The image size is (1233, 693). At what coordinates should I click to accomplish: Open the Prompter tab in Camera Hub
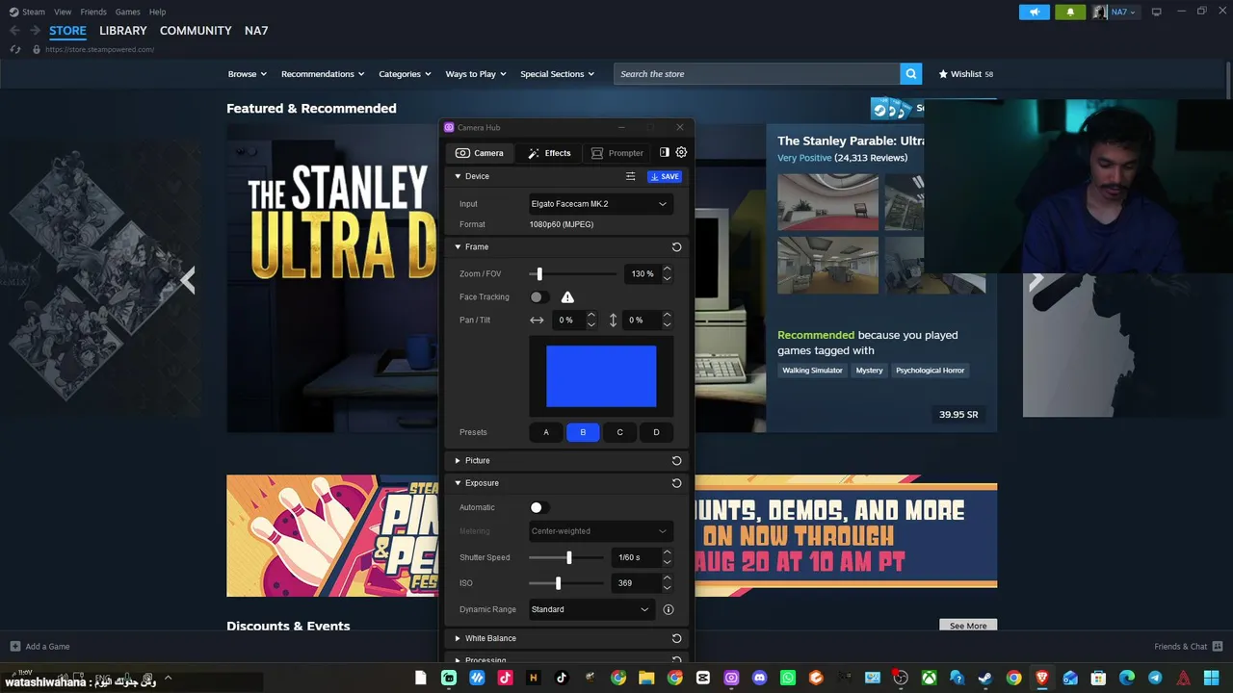click(x=617, y=153)
